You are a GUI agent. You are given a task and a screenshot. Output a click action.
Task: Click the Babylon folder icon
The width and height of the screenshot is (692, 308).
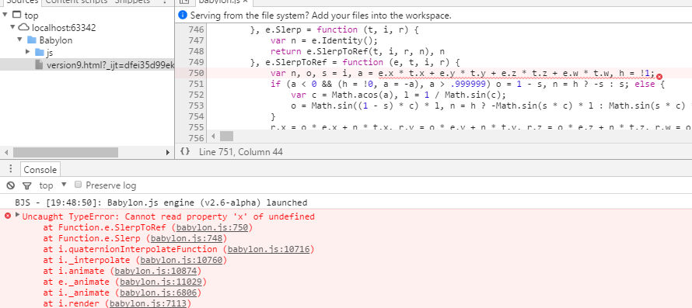tap(32, 40)
